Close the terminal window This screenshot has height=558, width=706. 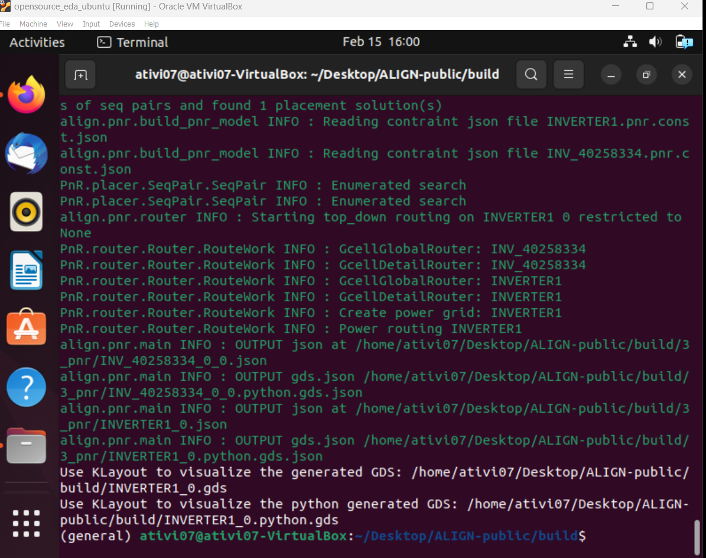(x=682, y=75)
